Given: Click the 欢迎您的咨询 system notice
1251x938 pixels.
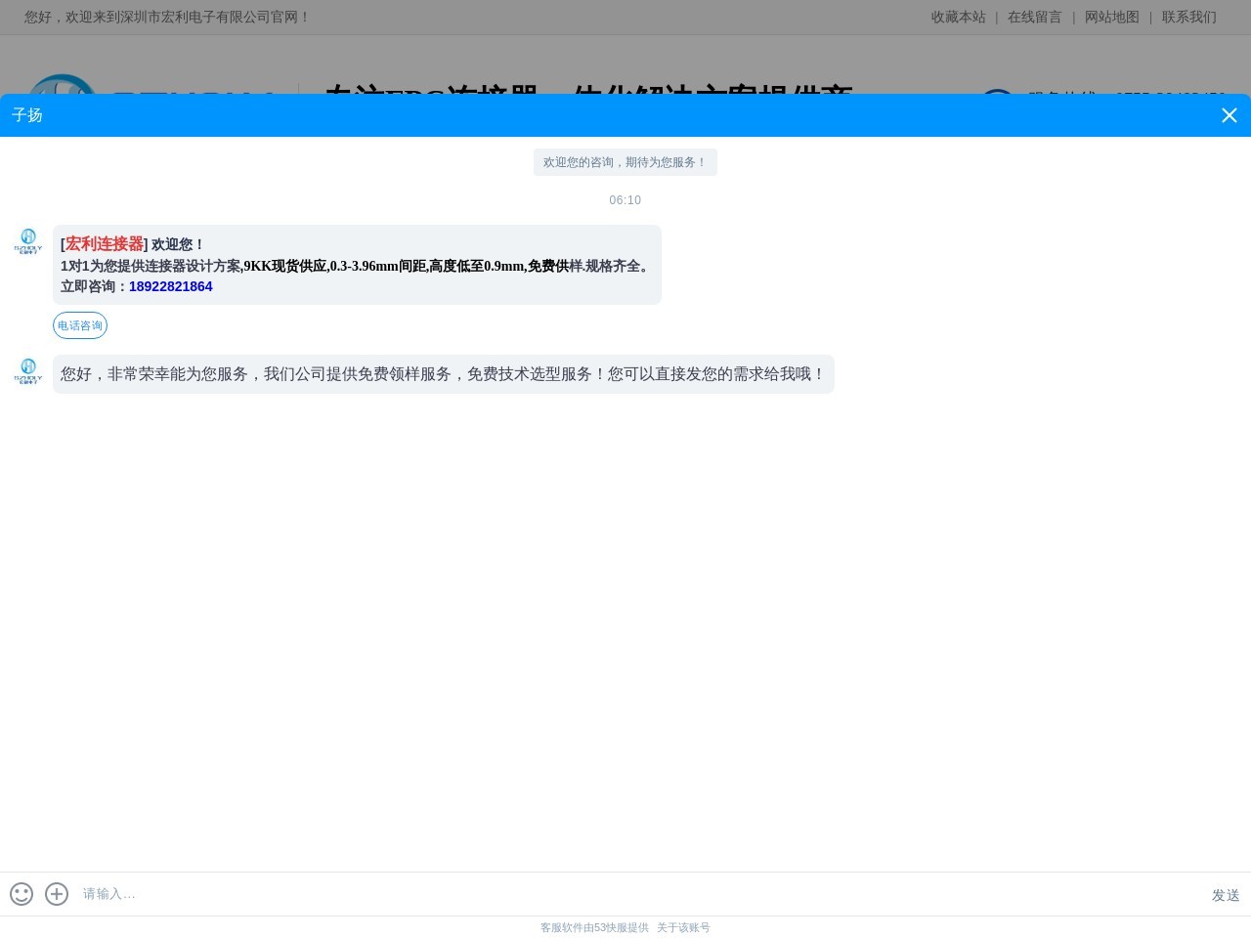Looking at the screenshot, I should (625, 162).
